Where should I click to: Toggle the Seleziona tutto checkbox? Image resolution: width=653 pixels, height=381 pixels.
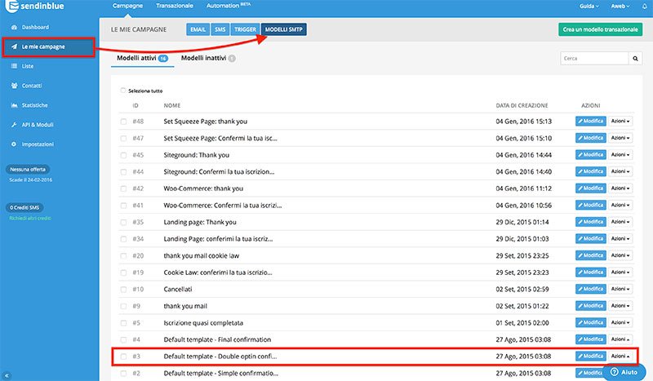point(123,91)
